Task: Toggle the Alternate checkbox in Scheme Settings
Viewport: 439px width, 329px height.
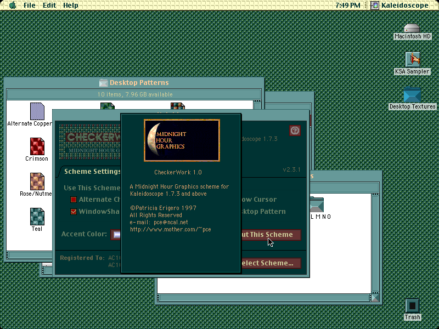Action: coord(74,200)
